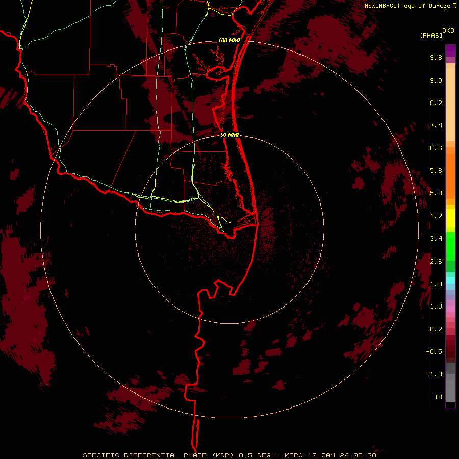Pick the purple band at the top of the color scale

(x=450, y=51)
